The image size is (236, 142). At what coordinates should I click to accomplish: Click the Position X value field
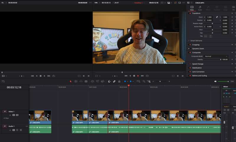click(209, 20)
